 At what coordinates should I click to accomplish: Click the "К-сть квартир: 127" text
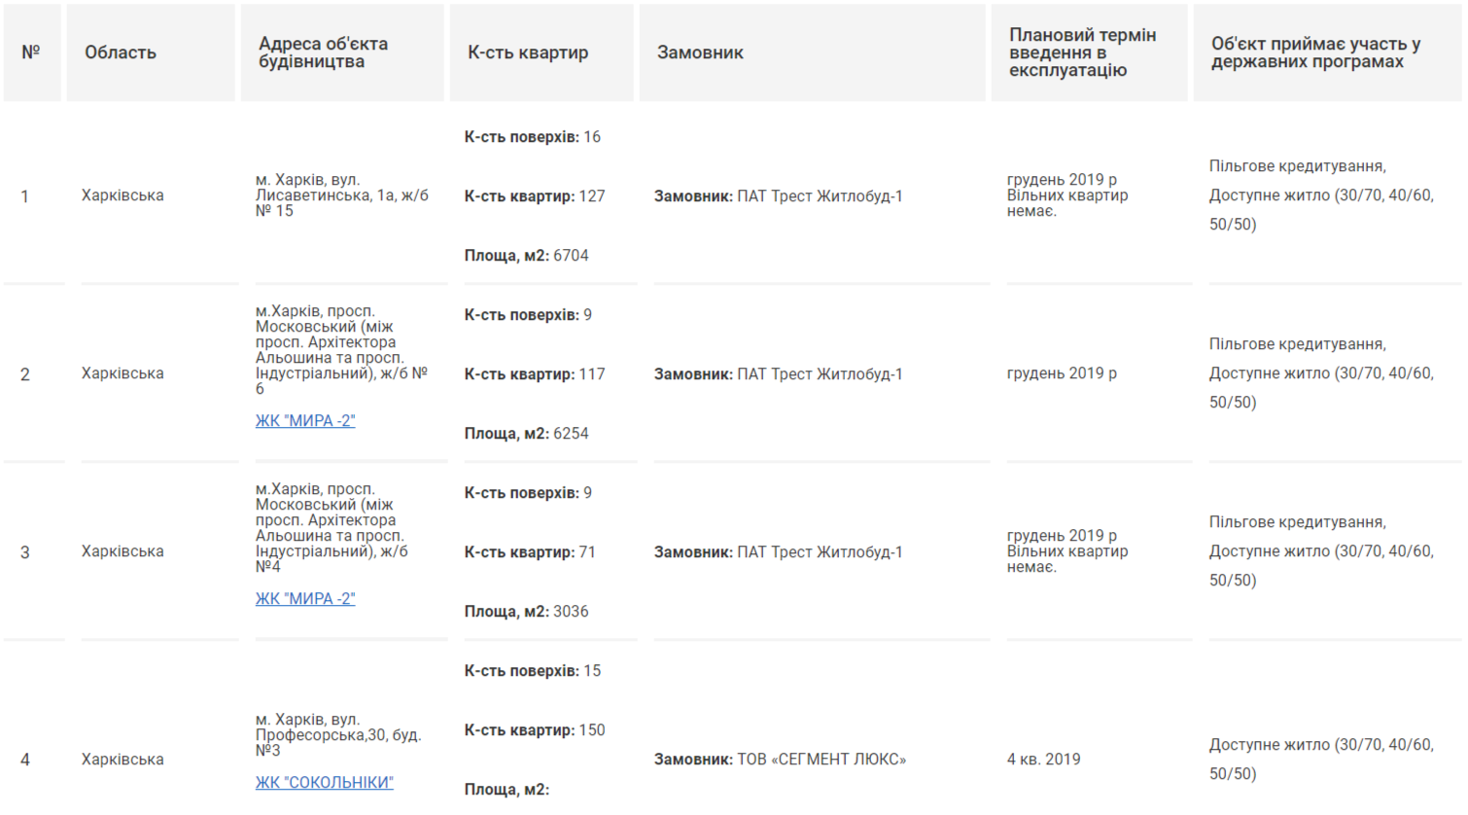tap(535, 196)
